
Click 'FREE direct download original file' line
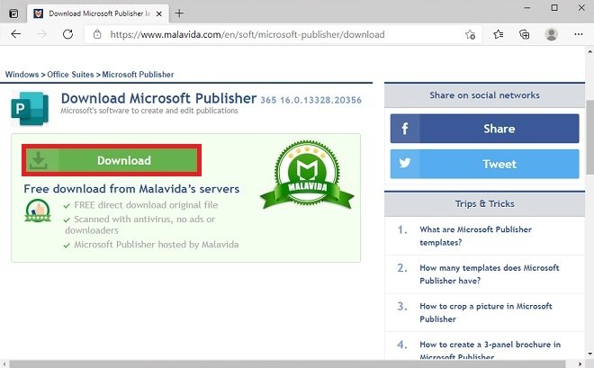click(x=146, y=205)
